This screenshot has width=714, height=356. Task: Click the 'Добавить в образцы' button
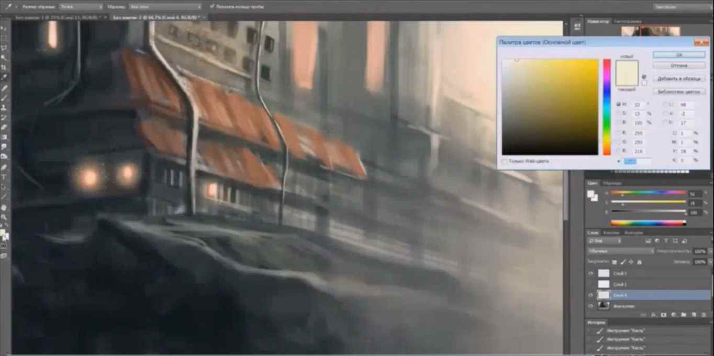[x=678, y=79]
